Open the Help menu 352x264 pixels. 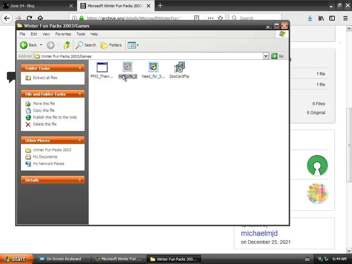pos(94,34)
